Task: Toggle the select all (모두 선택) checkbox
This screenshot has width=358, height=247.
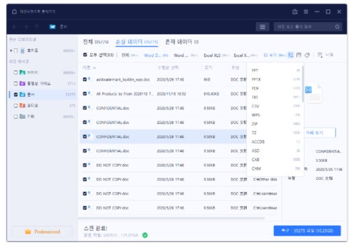Action: pos(85,55)
